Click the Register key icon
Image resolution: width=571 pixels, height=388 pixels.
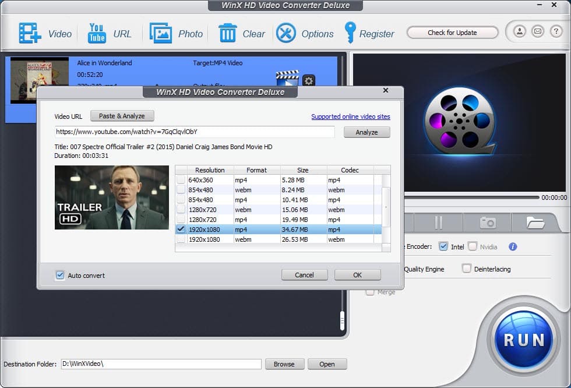tap(350, 33)
